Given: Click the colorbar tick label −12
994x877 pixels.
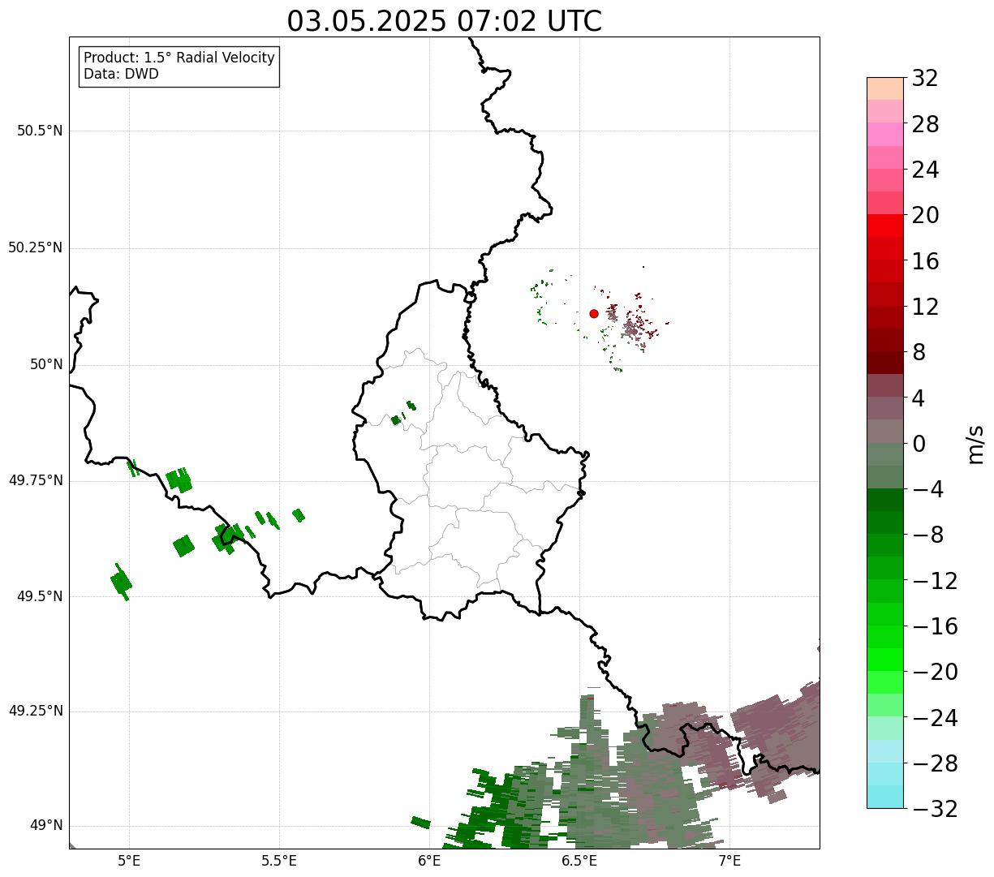Looking at the screenshot, I should tap(935, 581).
